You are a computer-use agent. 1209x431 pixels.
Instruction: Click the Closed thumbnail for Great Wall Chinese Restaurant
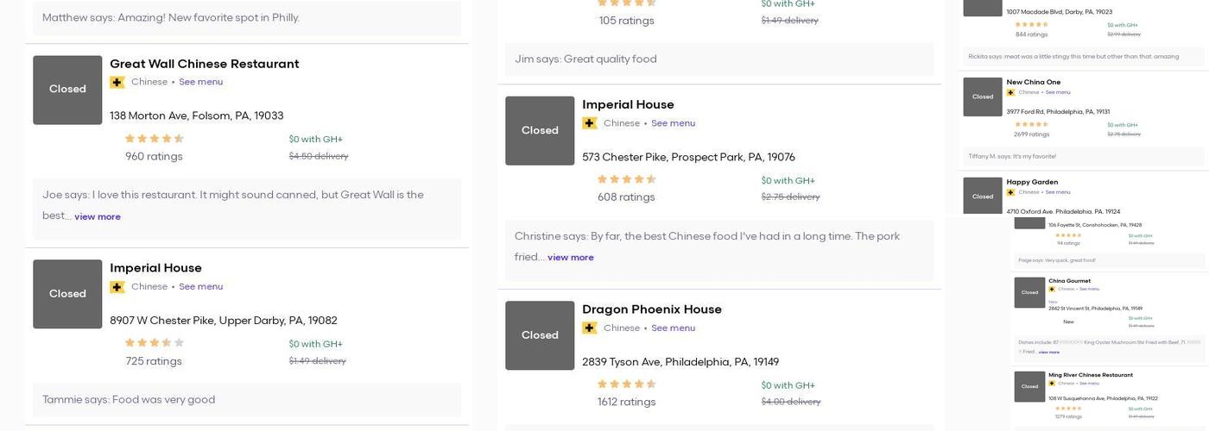click(67, 90)
